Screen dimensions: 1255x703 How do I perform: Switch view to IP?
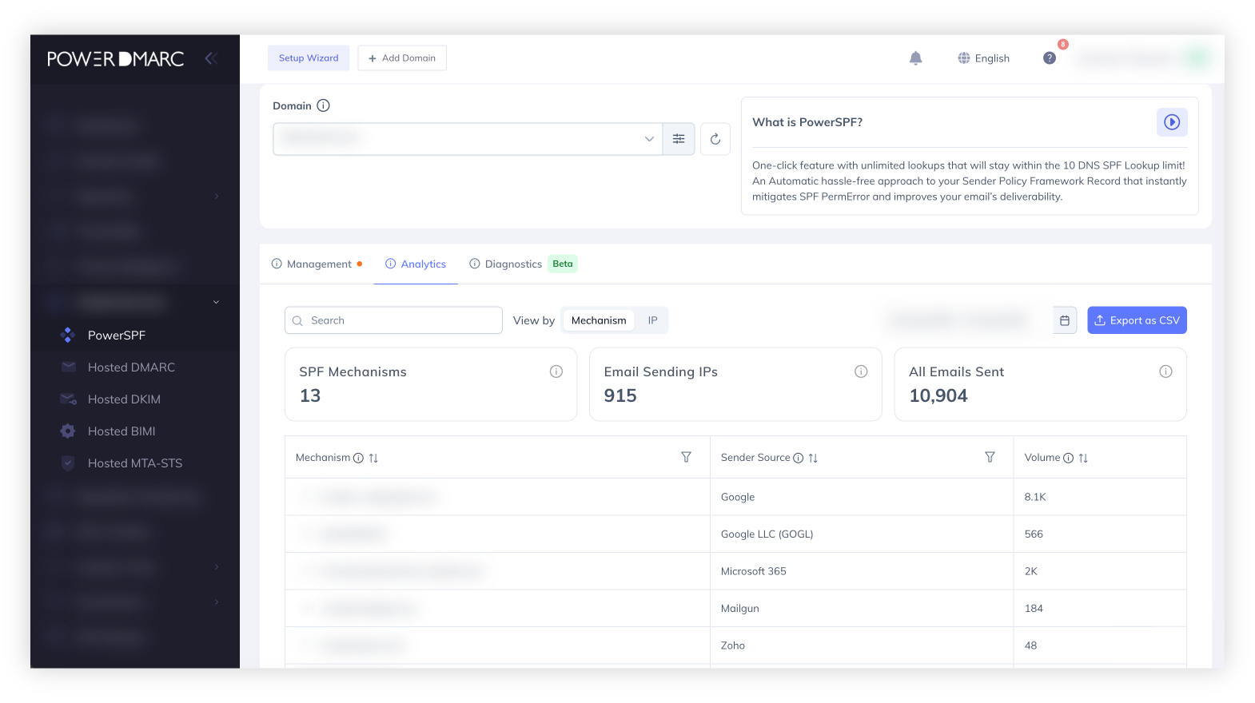coord(652,320)
